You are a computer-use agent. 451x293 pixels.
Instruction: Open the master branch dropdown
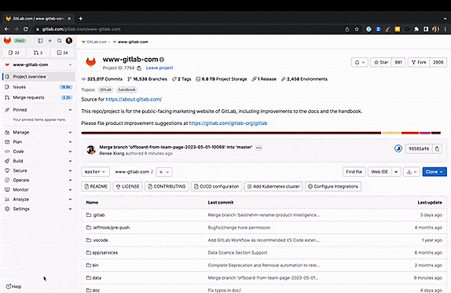(x=95, y=172)
